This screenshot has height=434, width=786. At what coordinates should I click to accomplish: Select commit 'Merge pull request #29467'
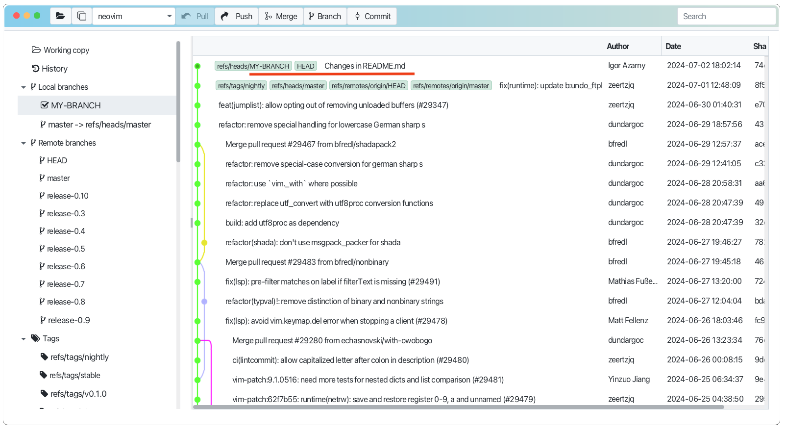tap(311, 144)
